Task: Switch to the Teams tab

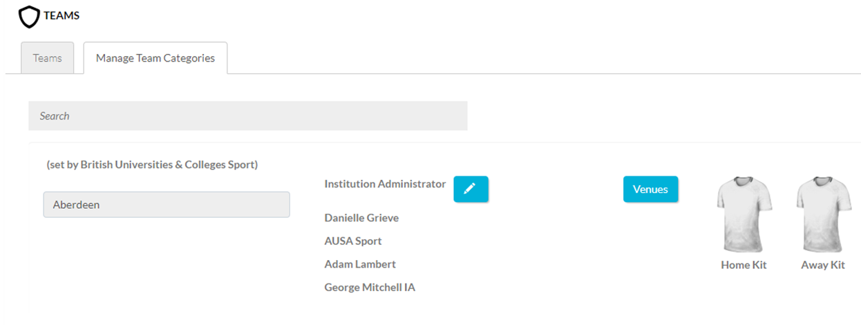Action: point(48,58)
